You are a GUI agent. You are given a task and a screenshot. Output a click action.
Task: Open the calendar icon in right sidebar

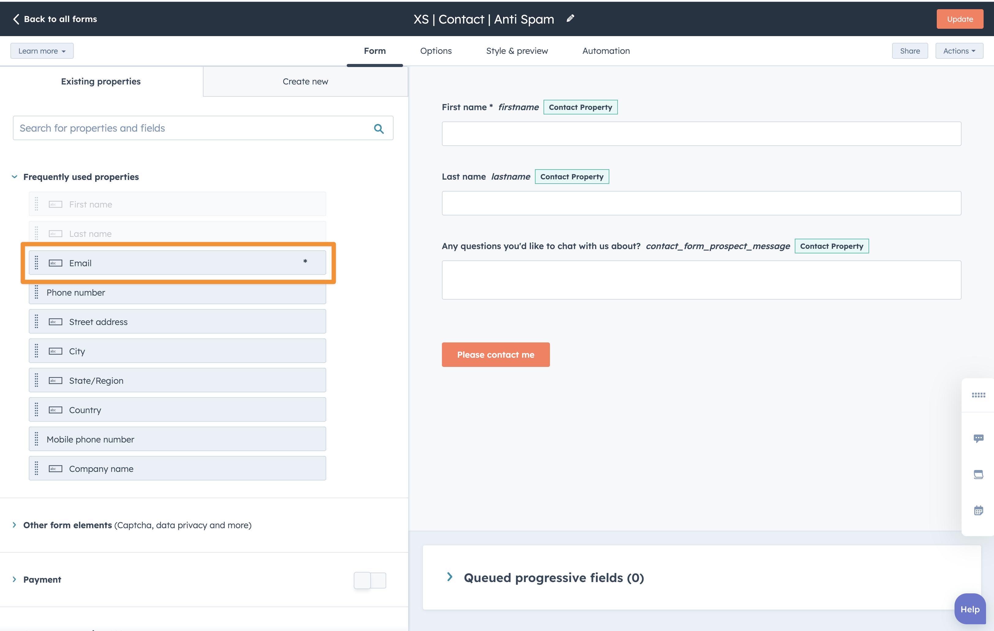click(978, 510)
